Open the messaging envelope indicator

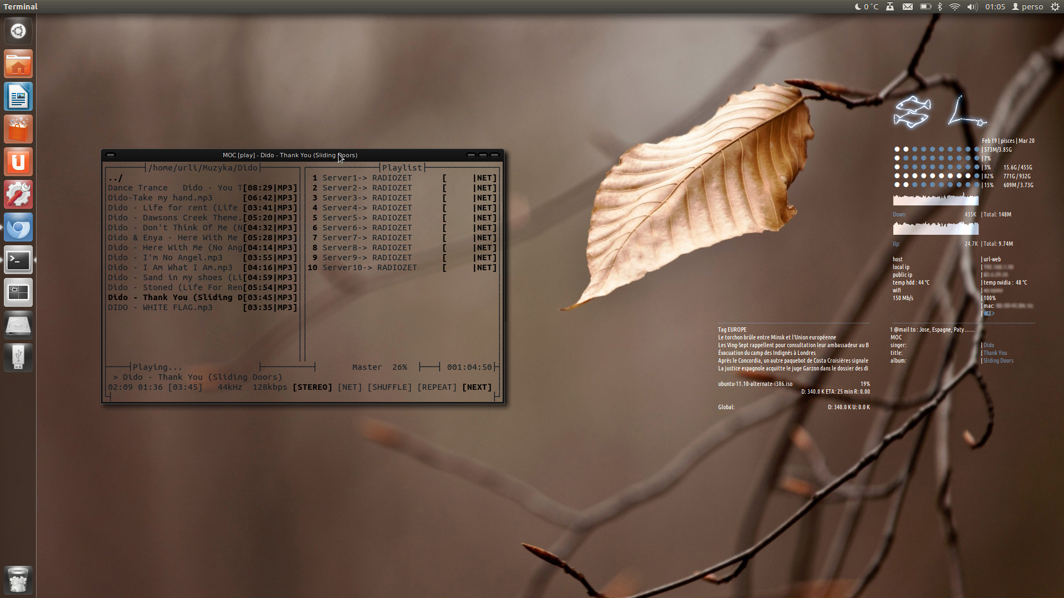[x=907, y=7]
